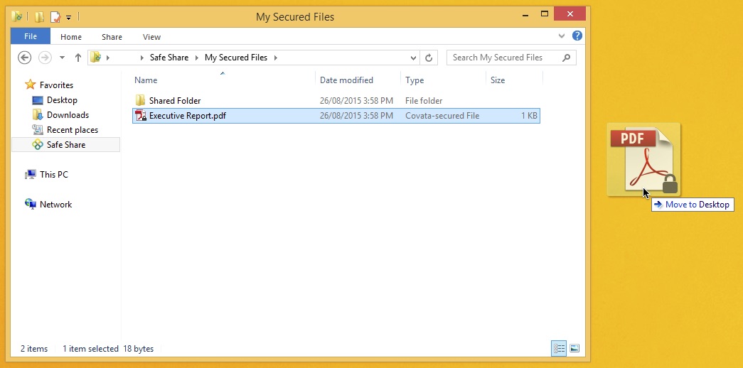Expand the ribbon using the chevron
Viewport: 743px width, 368px height.
pyautogui.click(x=563, y=36)
